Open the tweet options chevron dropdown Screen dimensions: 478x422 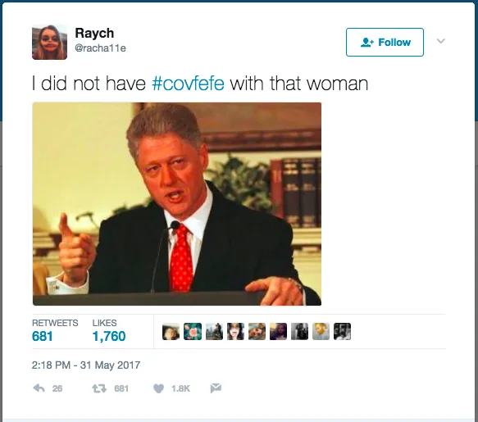[x=441, y=41]
